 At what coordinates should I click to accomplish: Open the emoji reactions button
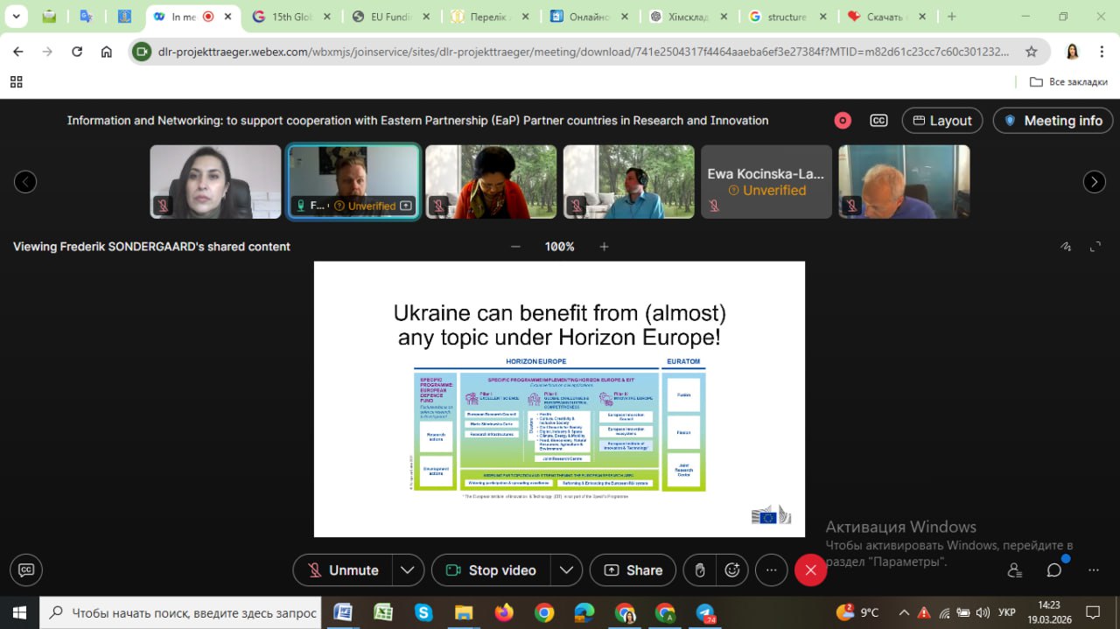point(731,570)
